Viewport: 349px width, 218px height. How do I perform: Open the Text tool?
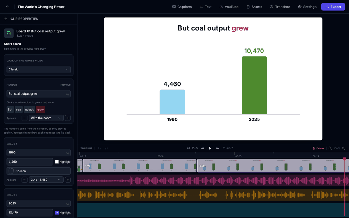coord(206,7)
